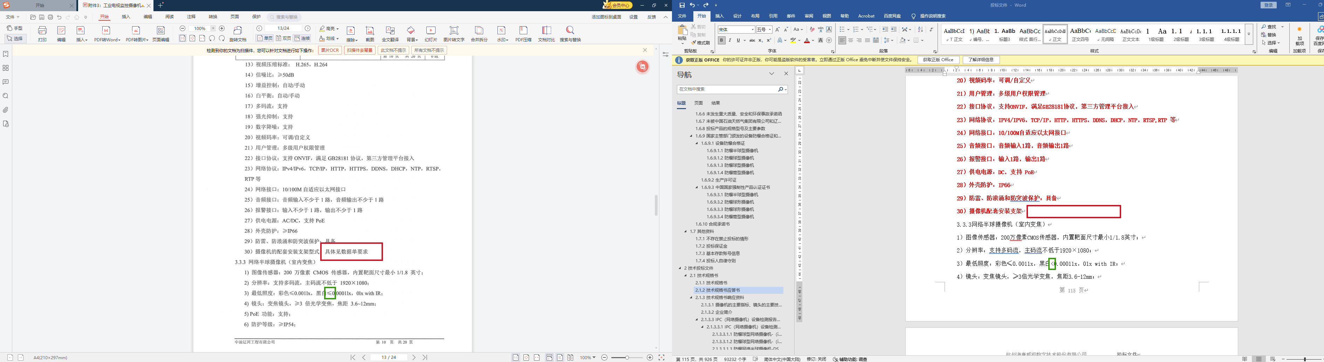Open the Screenshot (截图) tool
The image size is (1324, 362).
(370, 34)
